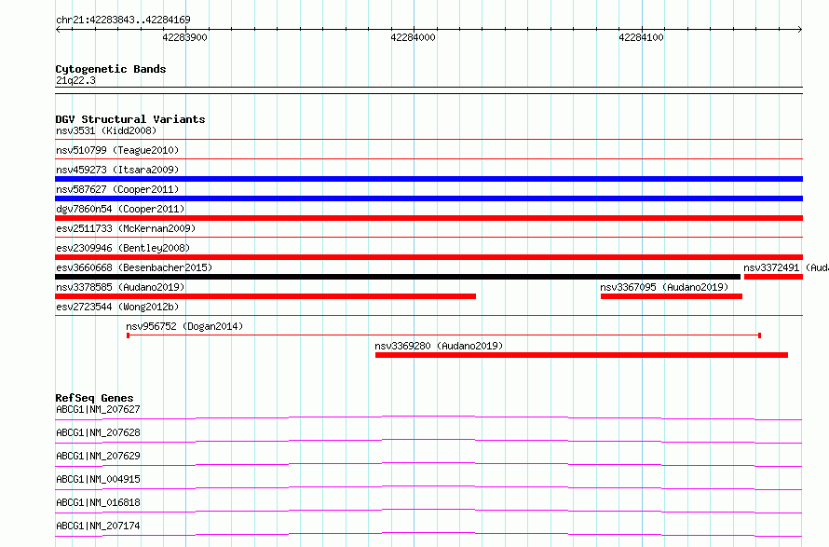Click the nsv459273 (Itsara2009) variant label

click(117, 170)
